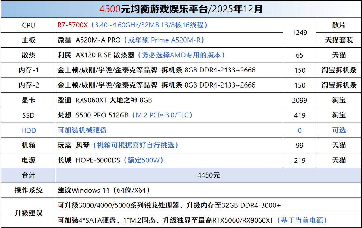Select the "CPU" row label

point(28,25)
